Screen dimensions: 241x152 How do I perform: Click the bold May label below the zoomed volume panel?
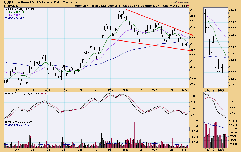[221, 150]
